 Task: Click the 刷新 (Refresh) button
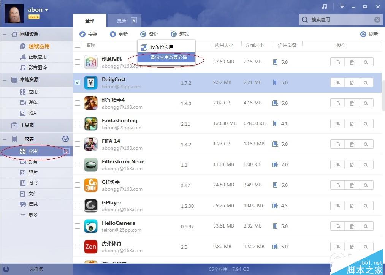coord(369,34)
